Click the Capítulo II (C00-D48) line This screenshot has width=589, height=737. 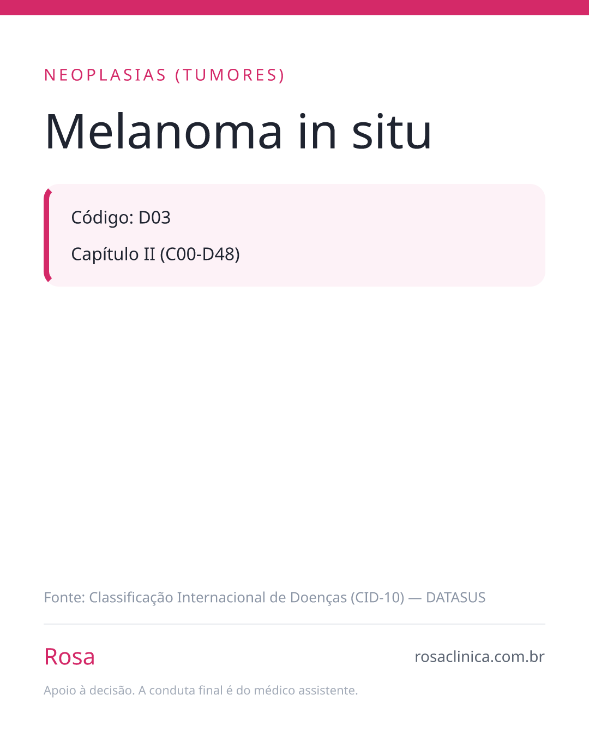tap(155, 254)
